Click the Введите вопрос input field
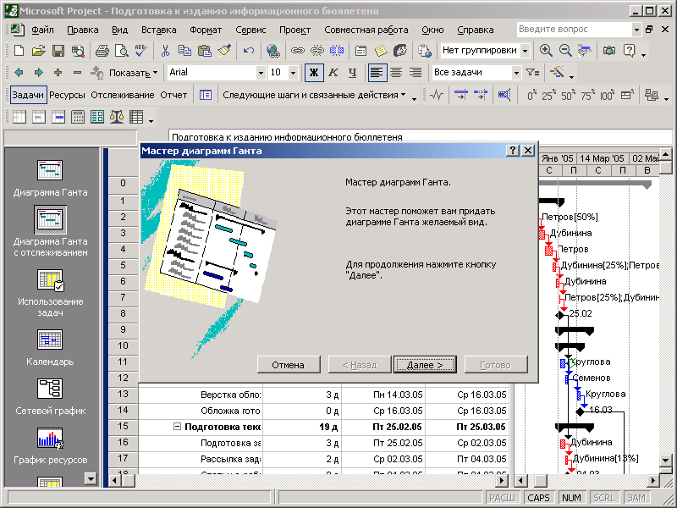Viewport: 677px width, 508px height. pyautogui.click(x=575, y=30)
